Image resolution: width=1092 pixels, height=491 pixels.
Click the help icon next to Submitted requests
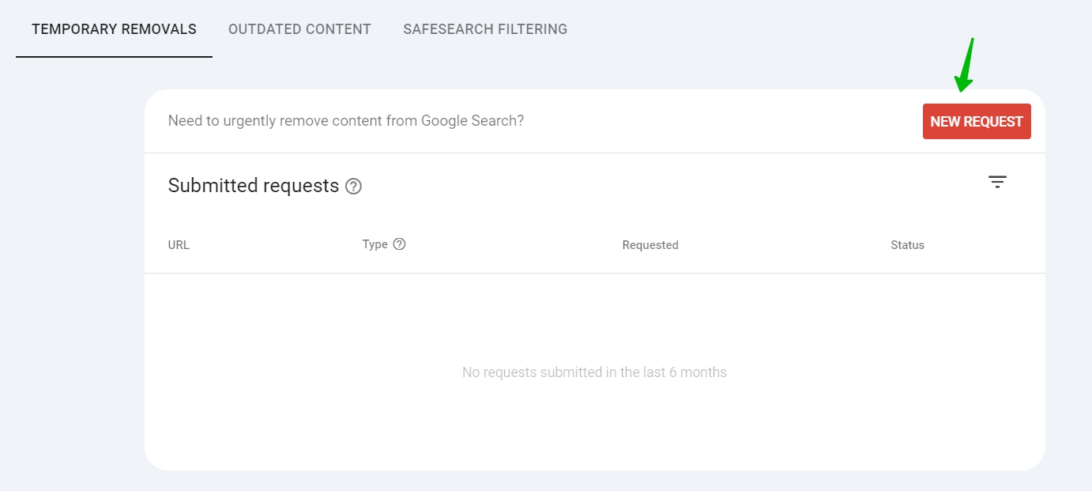pyautogui.click(x=354, y=186)
